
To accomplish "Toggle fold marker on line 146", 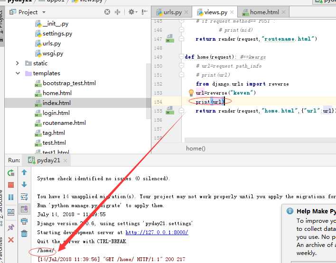I will pyautogui.click(x=181, y=30).
